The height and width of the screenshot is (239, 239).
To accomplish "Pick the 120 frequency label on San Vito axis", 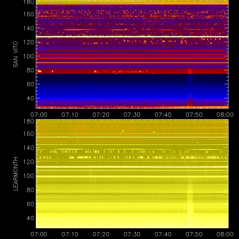I will [28, 42].
